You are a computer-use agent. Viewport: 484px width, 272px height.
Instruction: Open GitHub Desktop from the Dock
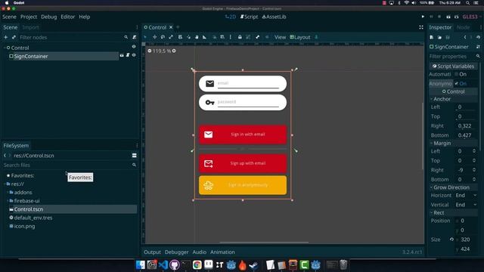coord(175,264)
